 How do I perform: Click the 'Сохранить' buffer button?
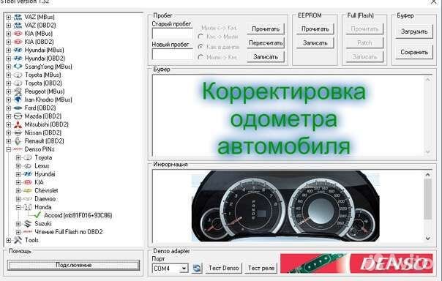coord(413,52)
